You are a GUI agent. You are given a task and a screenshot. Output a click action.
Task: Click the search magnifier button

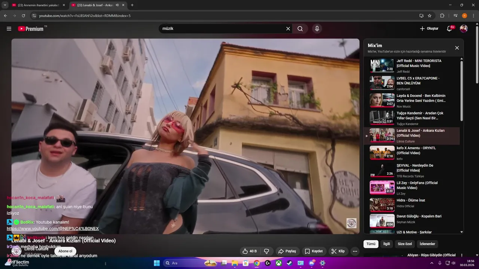[x=300, y=28]
